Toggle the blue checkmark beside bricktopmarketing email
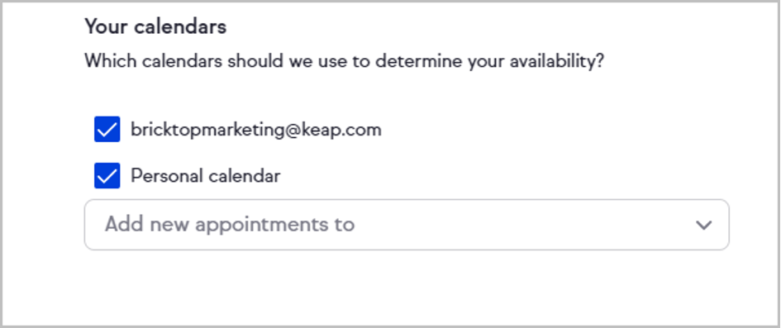The image size is (781, 328). tap(107, 130)
